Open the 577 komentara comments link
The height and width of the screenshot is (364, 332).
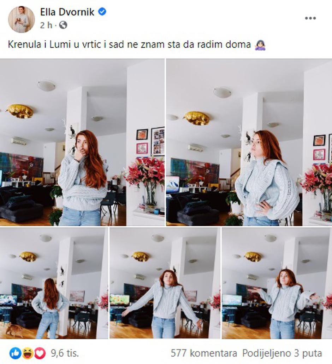click(x=204, y=353)
